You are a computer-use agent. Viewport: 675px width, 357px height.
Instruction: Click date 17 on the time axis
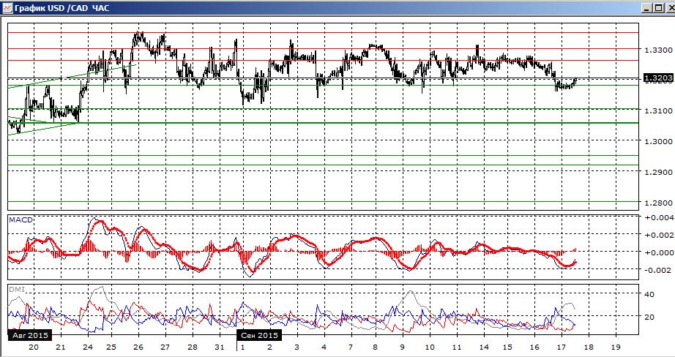tap(561, 347)
